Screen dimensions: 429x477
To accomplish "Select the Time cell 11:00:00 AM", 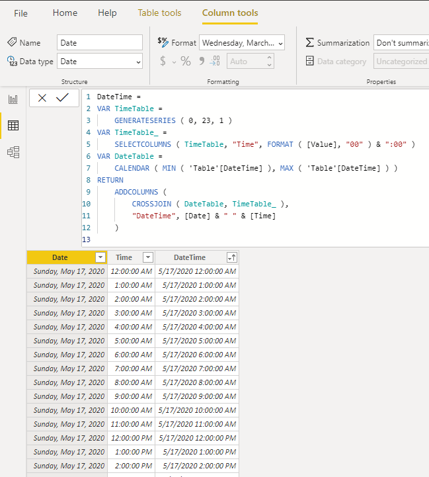I will click(132, 424).
